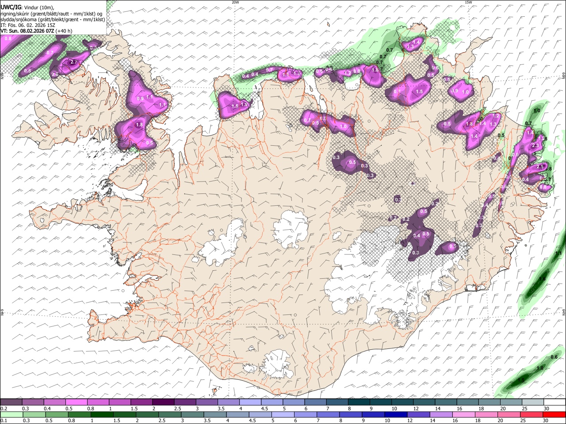Pick the lilac rain swatch between 14 and 16

coord(441,414)
